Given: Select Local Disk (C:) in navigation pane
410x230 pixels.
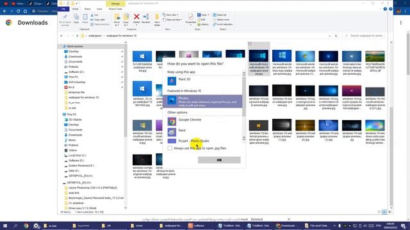Looking at the screenshot, I should 77,155.
